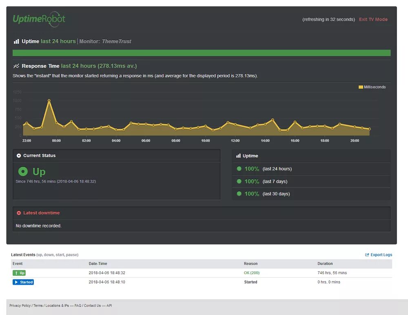Click the green Up status circle icon
This screenshot has height=315, width=408.
pos(23,172)
